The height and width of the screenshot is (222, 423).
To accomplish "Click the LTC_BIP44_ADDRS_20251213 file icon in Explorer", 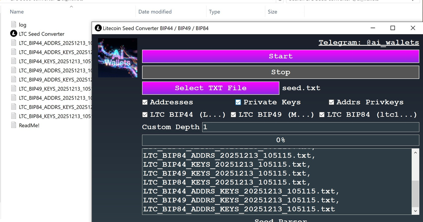I will 14,43.
